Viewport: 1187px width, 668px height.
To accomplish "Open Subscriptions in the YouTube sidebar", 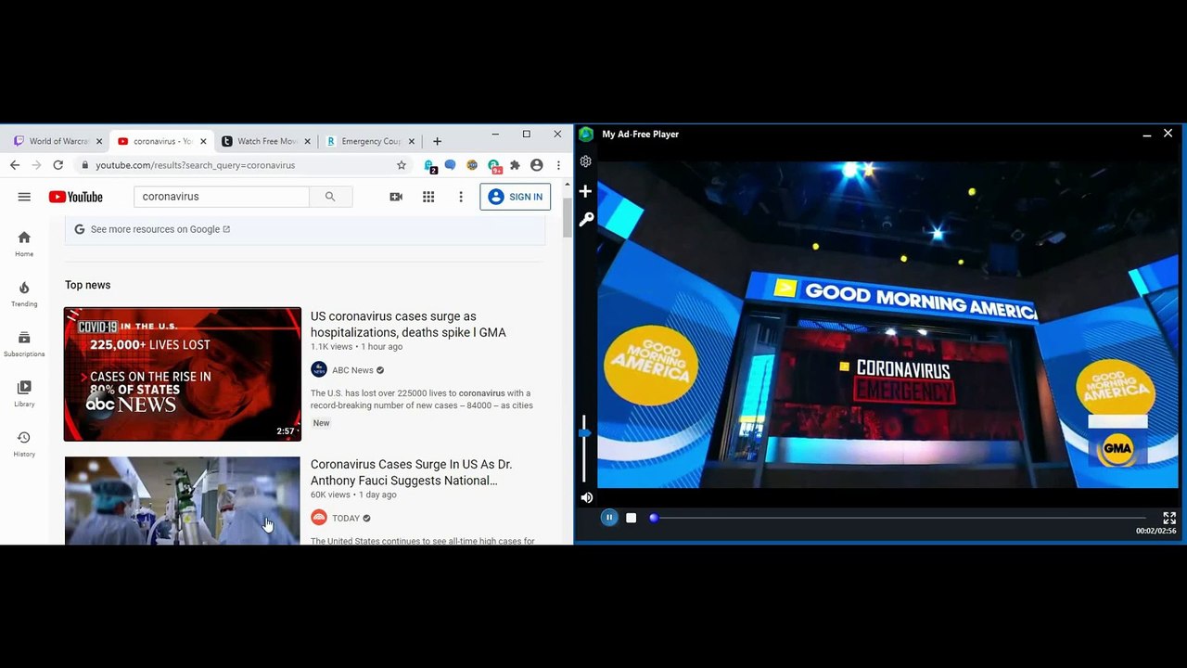I will tap(24, 344).
